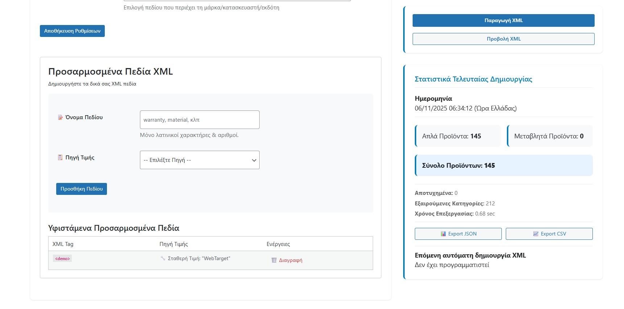Delete the demo field via Διαγραφή link

click(290, 260)
